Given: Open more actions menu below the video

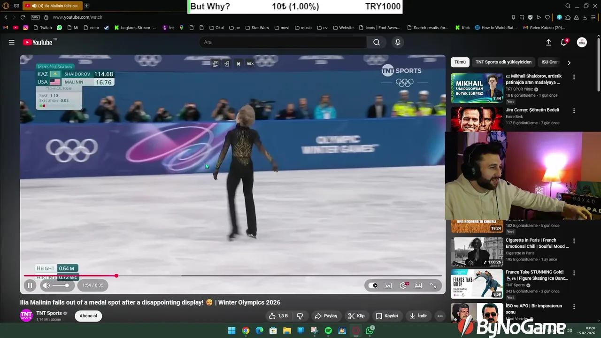Looking at the screenshot, I should [x=440, y=316].
